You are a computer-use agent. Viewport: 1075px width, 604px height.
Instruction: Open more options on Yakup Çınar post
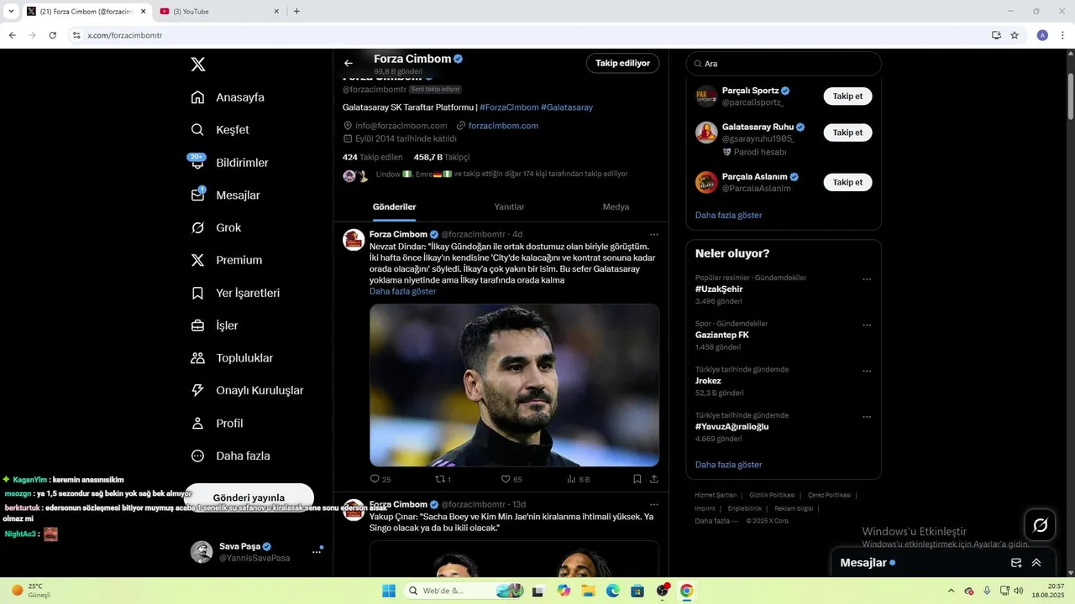coord(653,505)
